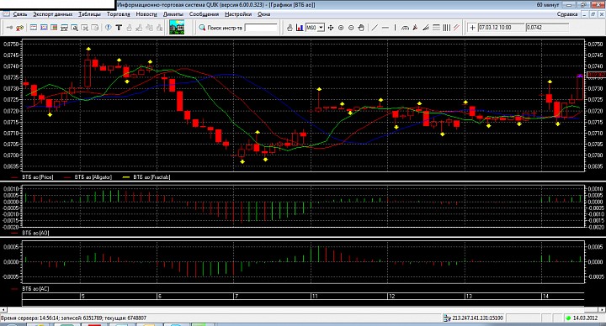This screenshot has width=606, height=326.
Task: Click the city picture button in toolbar
Action: pos(177,28)
